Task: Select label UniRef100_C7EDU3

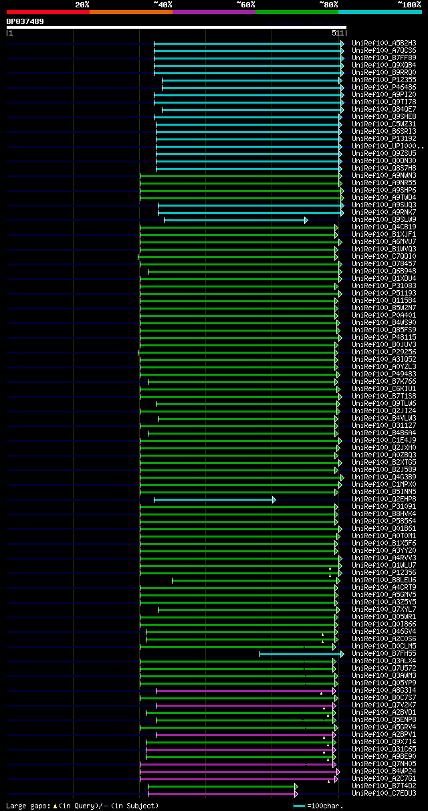Action: pyautogui.click(x=384, y=794)
